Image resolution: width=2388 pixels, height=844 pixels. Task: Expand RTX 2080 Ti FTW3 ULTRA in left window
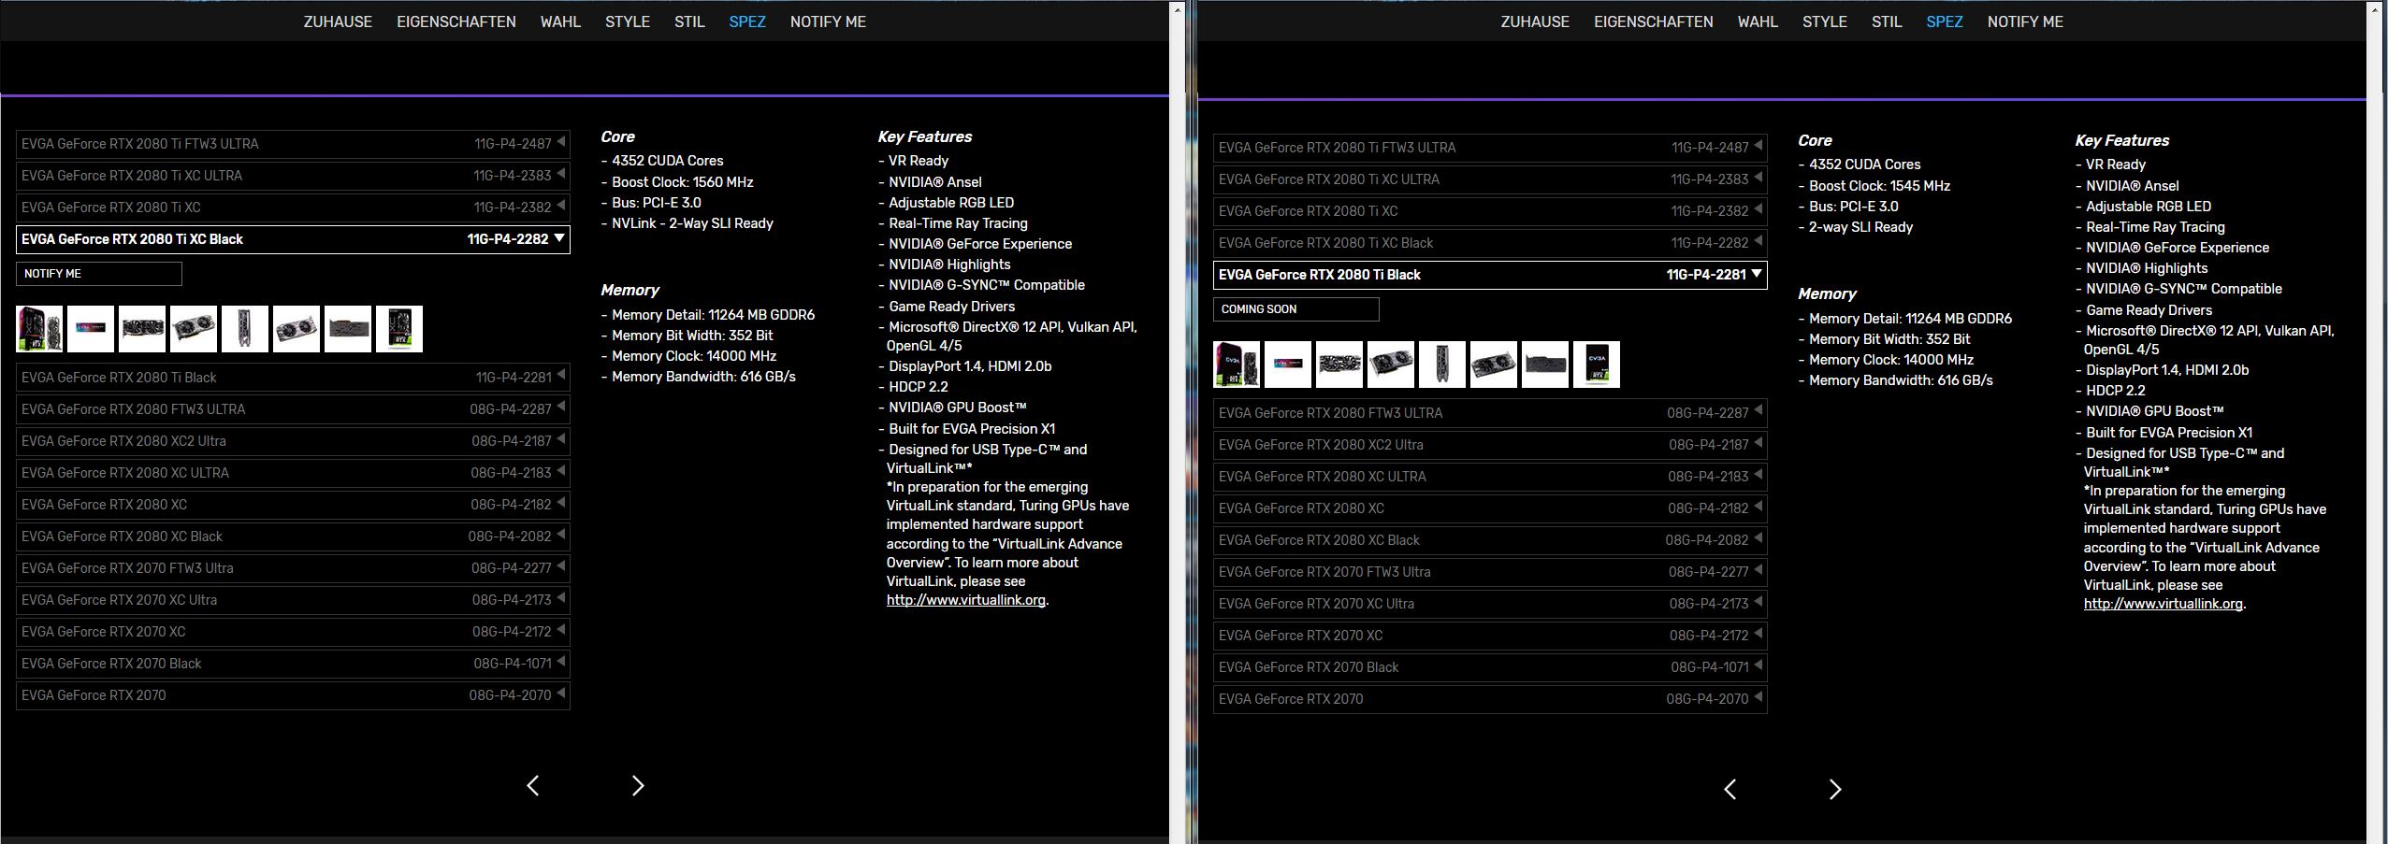click(x=293, y=144)
